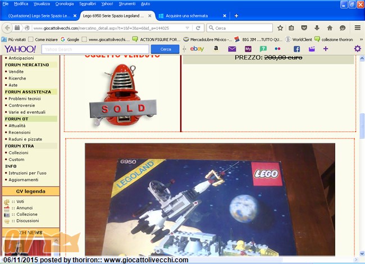Bookmark this page with the star icon
Viewport: 365px width, 264px height.
tap(280, 28)
